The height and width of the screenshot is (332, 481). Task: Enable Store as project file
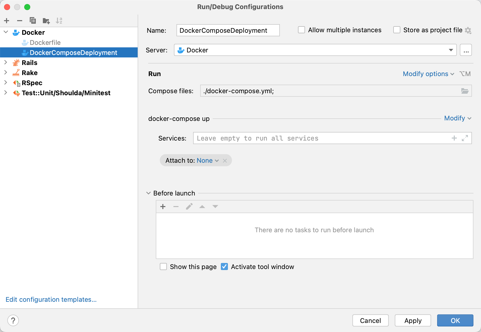click(397, 30)
